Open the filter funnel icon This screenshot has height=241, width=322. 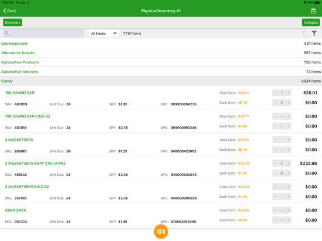click(x=314, y=33)
